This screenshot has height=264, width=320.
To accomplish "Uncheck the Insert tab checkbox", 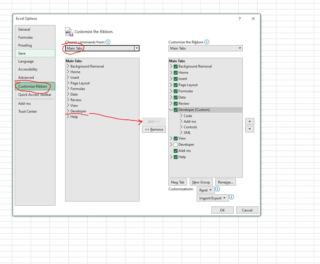I will coord(175,79).
